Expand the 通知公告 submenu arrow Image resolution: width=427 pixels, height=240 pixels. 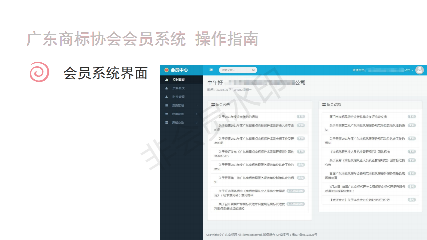coord(197,123)
